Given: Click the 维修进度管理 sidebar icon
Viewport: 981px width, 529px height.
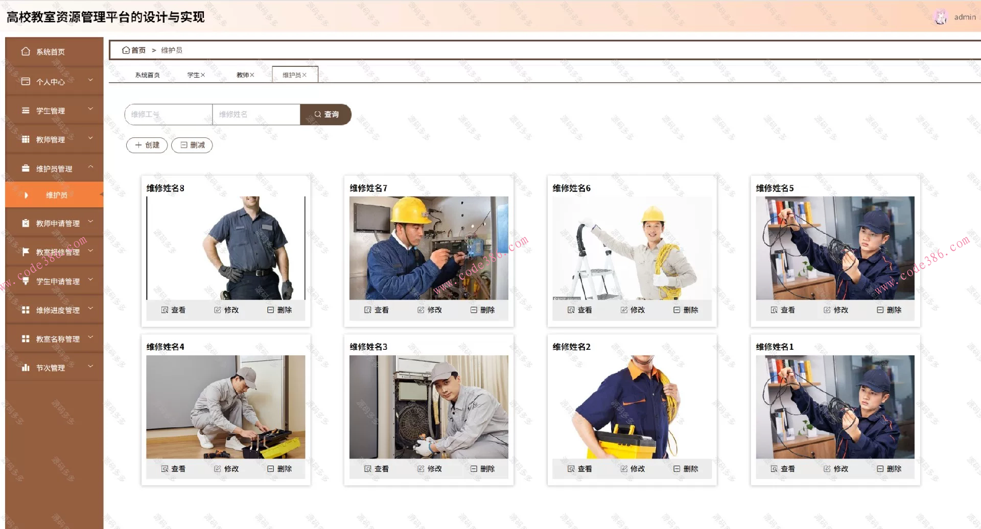Looking at the screenshot, I should tap(26, 310).
